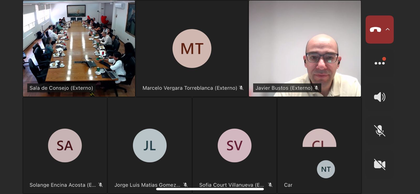Image resolution: width=420 pixels, height=194 pixels.
Task: Click the partially visible CL avatar
Action: click(x=319, y=138)
